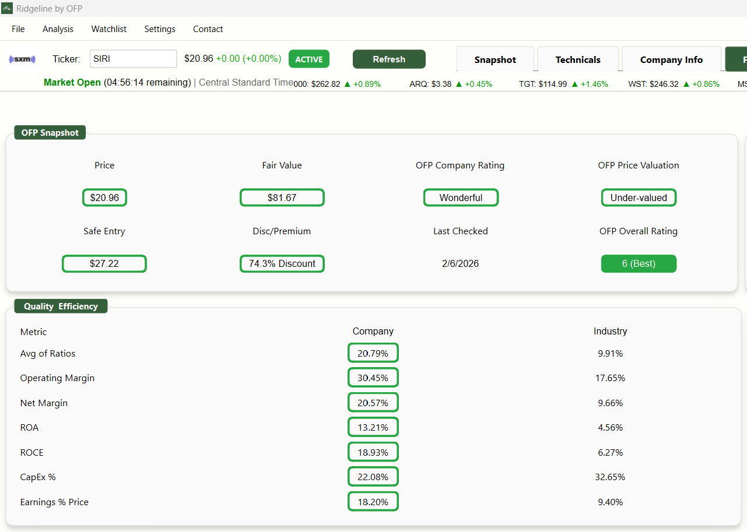
Task: Click the Earnings % Price company value 18.20%
Action: coord(373,502)
